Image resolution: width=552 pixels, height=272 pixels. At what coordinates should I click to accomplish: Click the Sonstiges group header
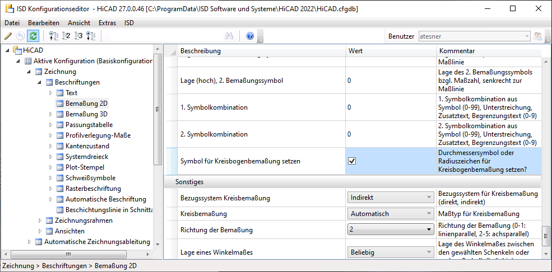pyautogui.click(x=353, y=182)
